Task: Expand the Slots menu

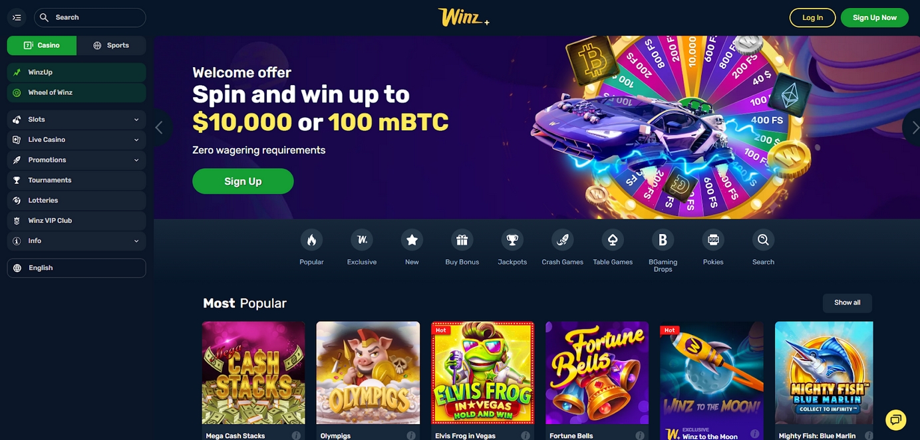Action: click(77, 120)
